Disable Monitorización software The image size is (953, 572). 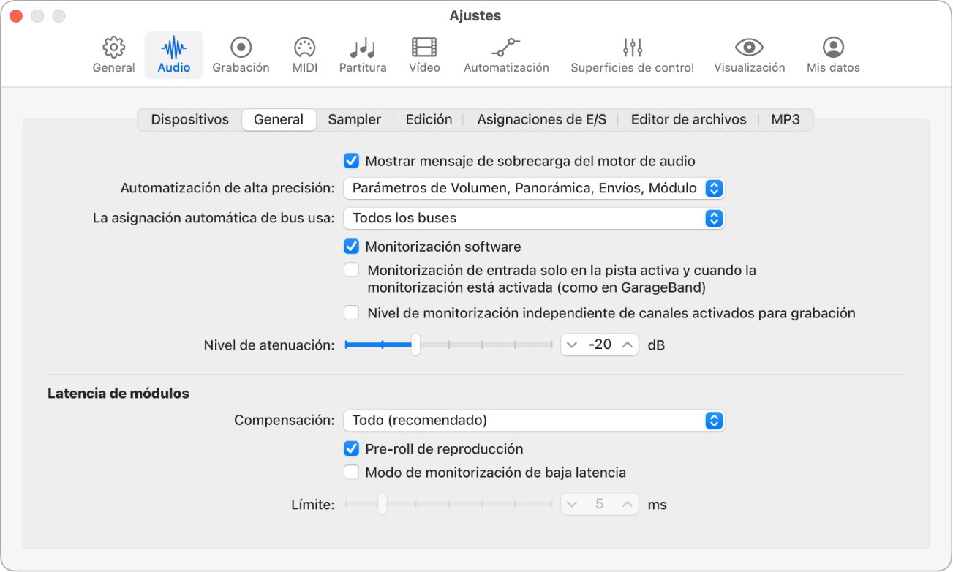point(352,247)
